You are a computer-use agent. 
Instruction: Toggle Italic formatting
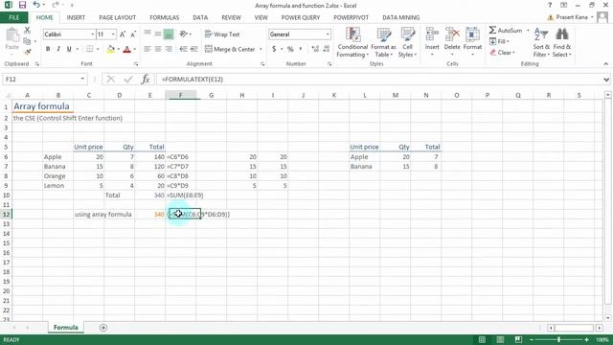tap(58, 49)
